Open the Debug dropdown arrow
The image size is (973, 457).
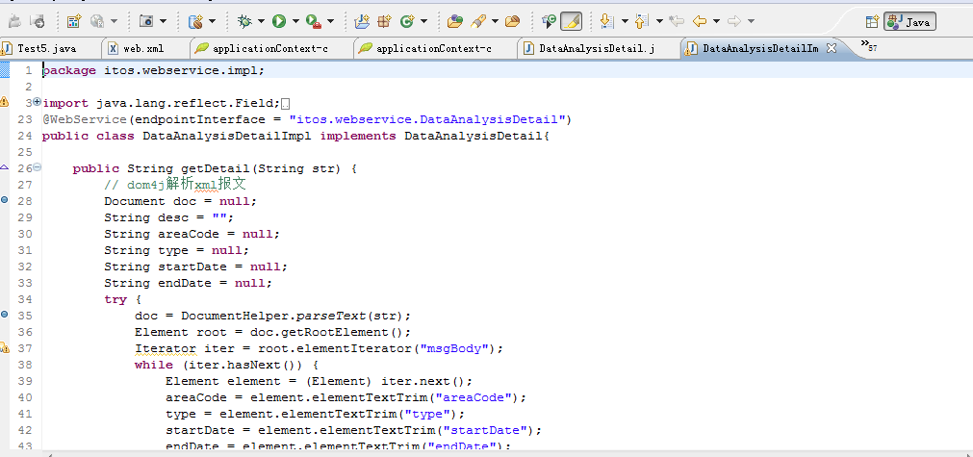tap(261, 20)
